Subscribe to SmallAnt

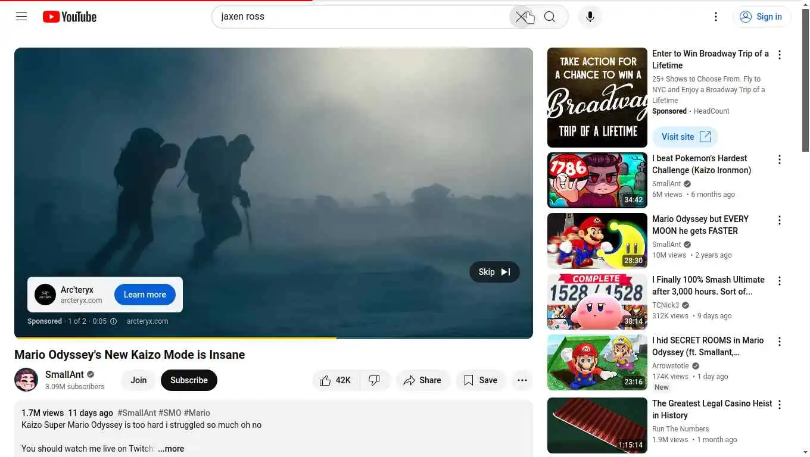[x=189, y=380]
